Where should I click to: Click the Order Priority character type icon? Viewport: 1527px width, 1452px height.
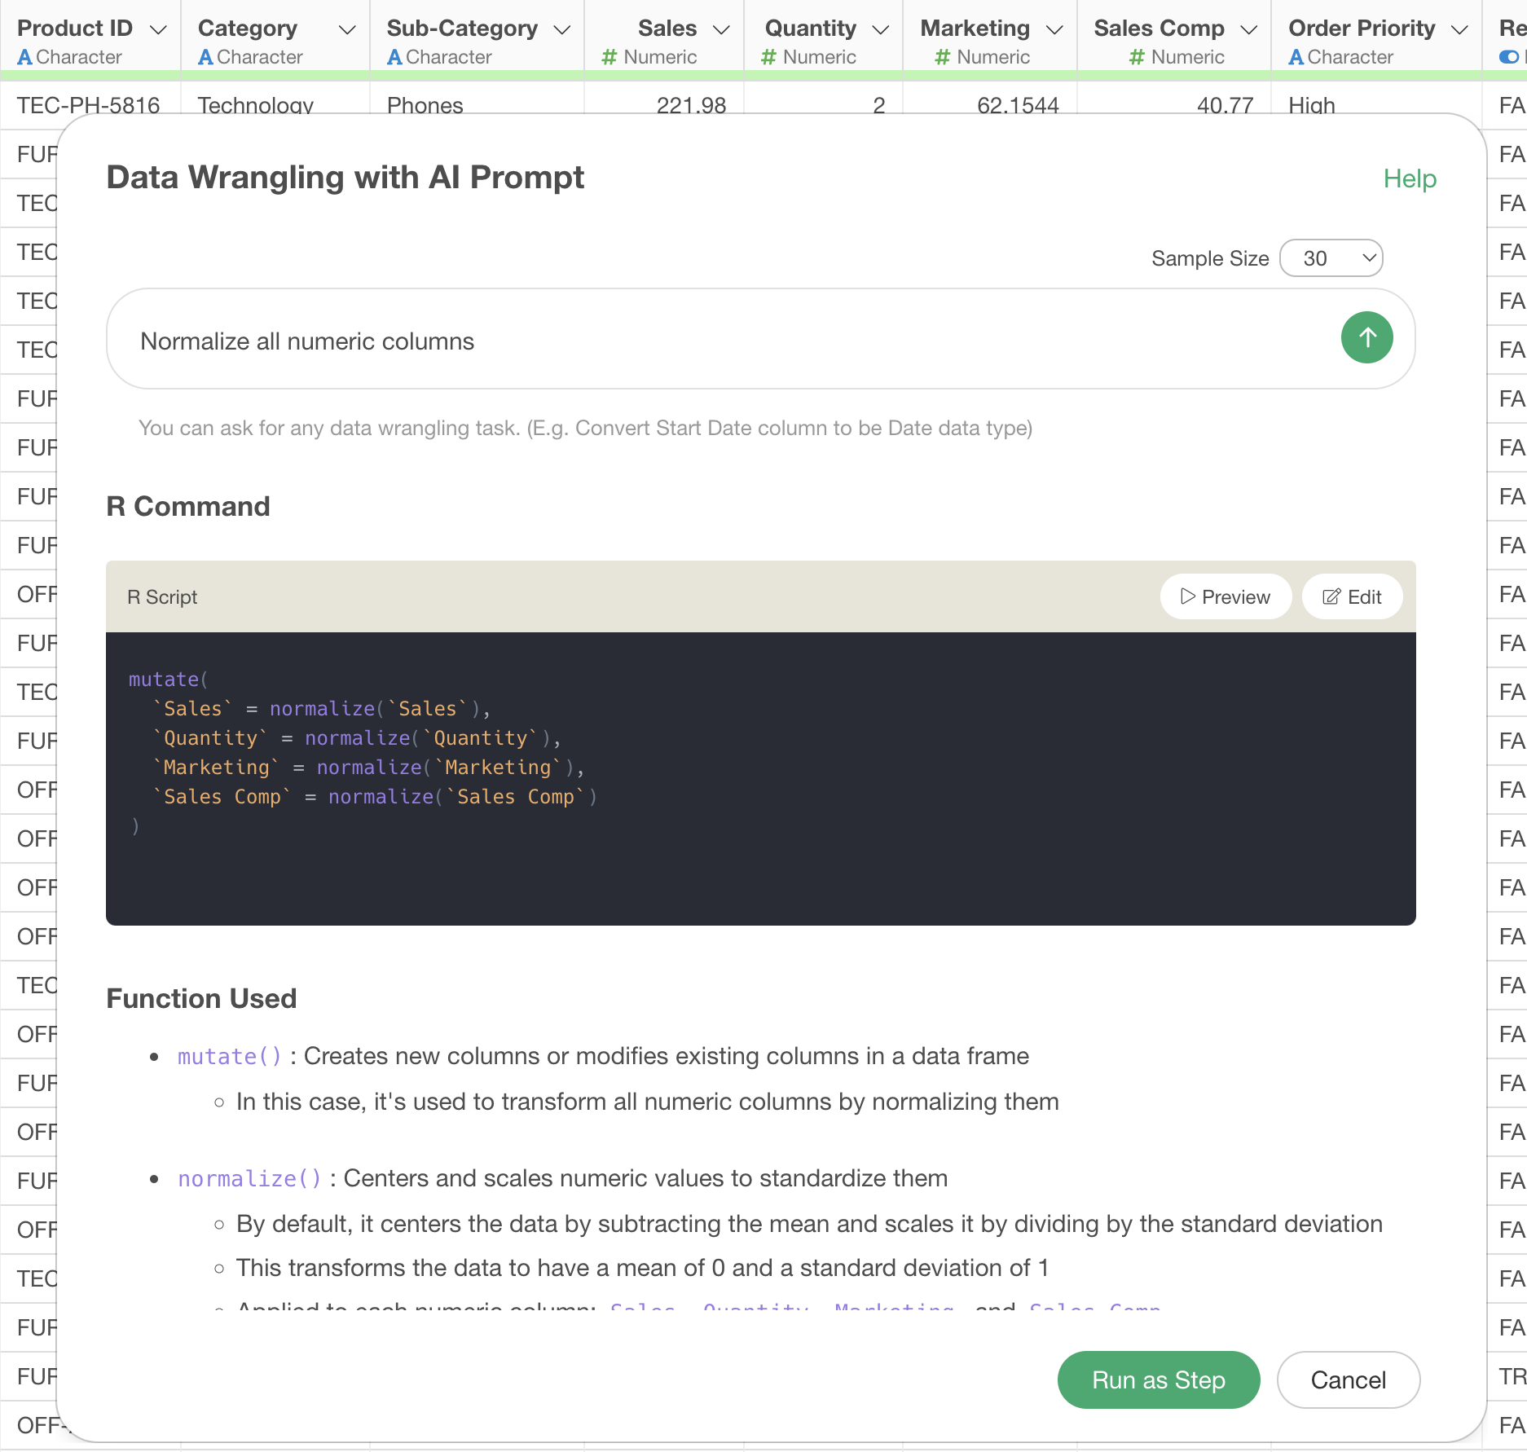(1296, 57)
